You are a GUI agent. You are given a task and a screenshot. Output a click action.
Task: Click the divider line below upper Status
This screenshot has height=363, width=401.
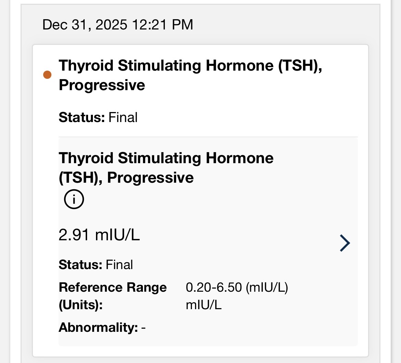point(208,137)
